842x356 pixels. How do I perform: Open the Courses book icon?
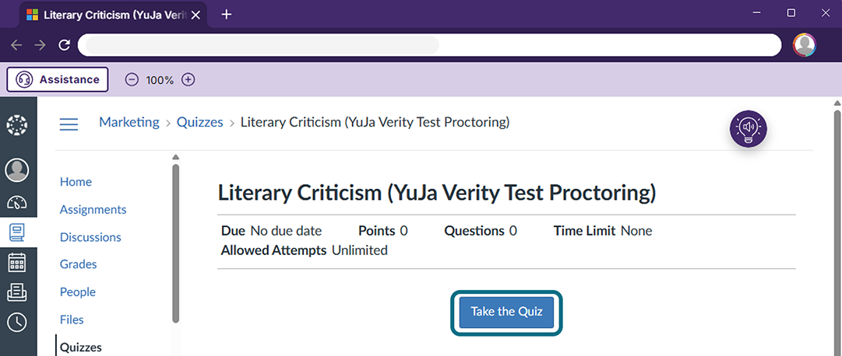pos(17,232)
